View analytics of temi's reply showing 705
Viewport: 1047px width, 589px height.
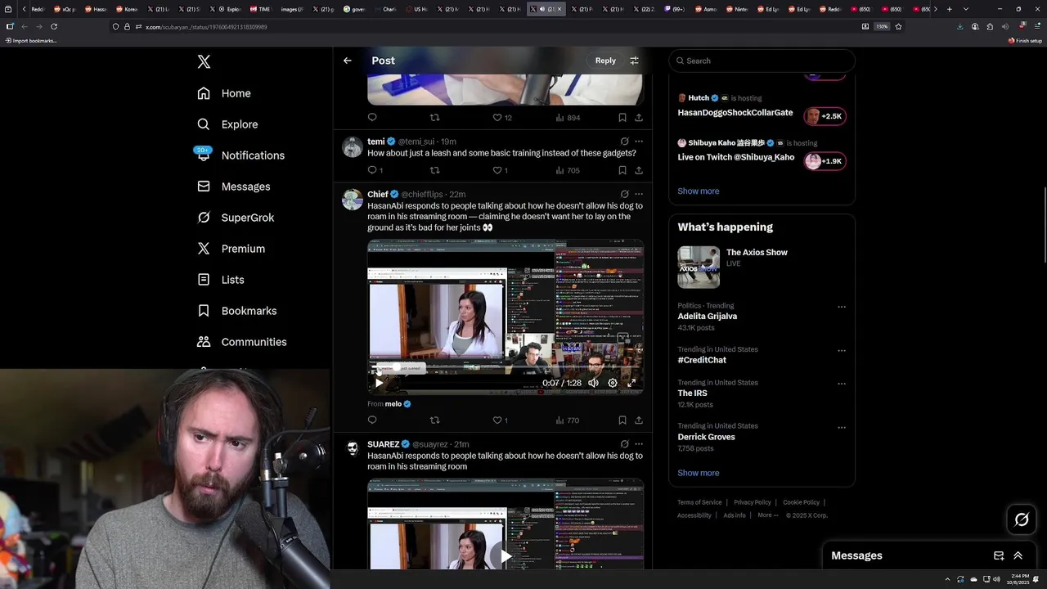tap(568, 170)
